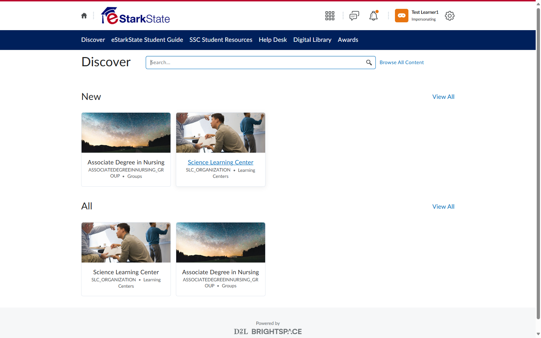This screenshot has height=338, width=541.
Task: Open the Discover nav item
Action: click(x=93, y=40)
